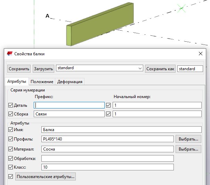210x185 pixels.
Task: Click the Загрузить button
Action: pyautogui.click(x=43, y=69)
